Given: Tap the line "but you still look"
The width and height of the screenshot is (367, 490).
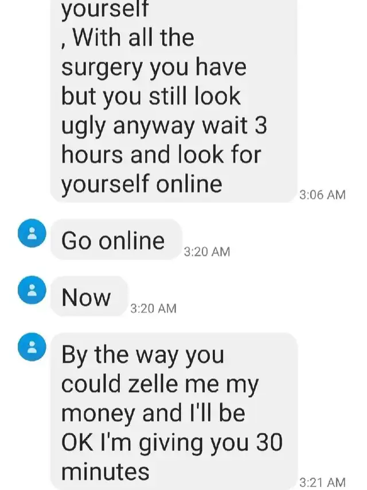Looking at the screenshot, I should pyautogui.click(x=151, y=97).
